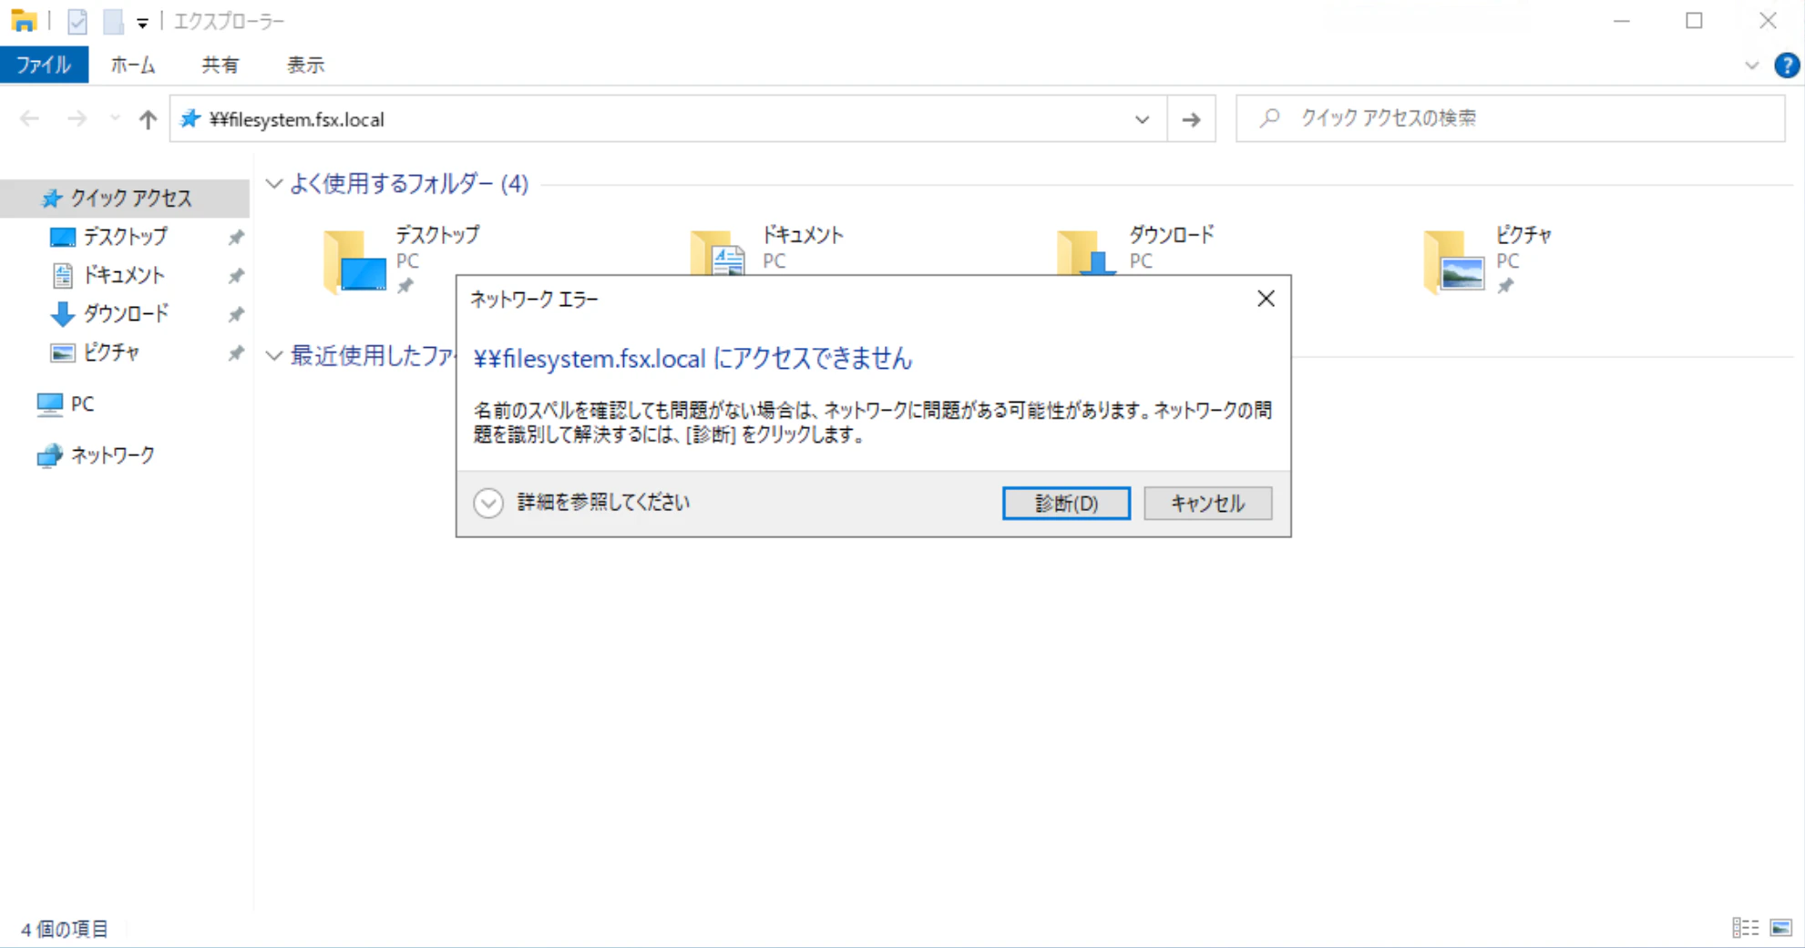
Task: Click pin icon next to sidebar デスクトップ
Action: 236,238
